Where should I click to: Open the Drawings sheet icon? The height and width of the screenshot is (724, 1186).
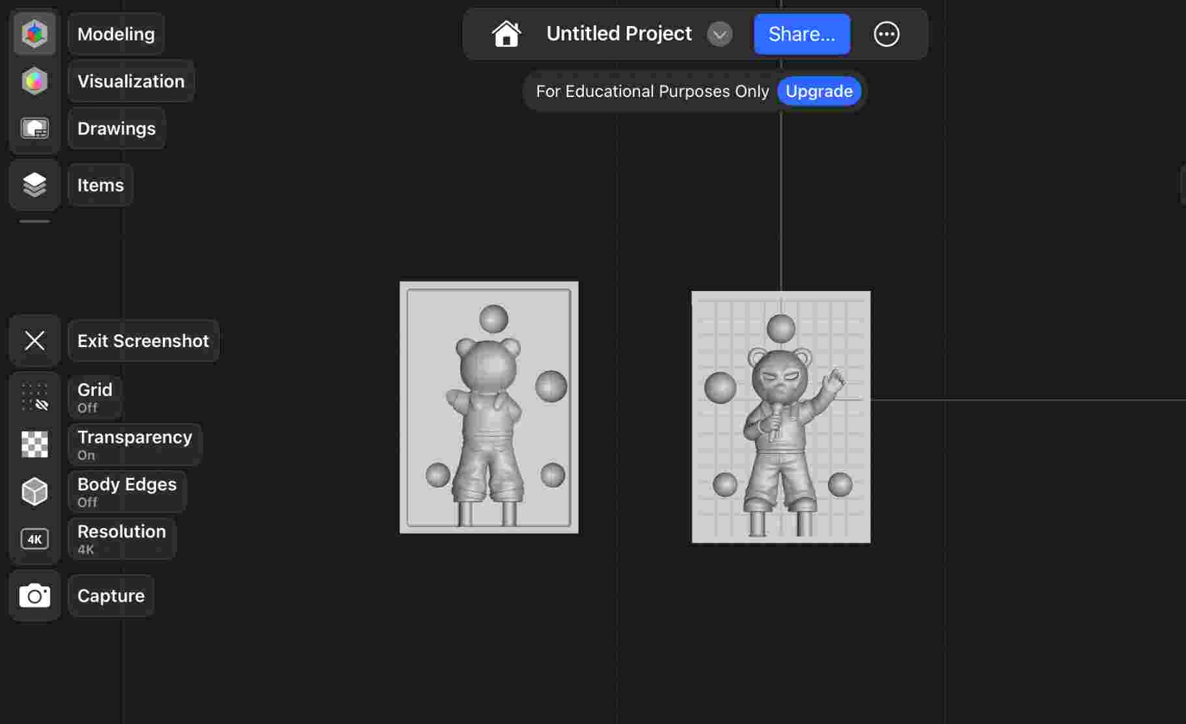click(x=34, y=128)
